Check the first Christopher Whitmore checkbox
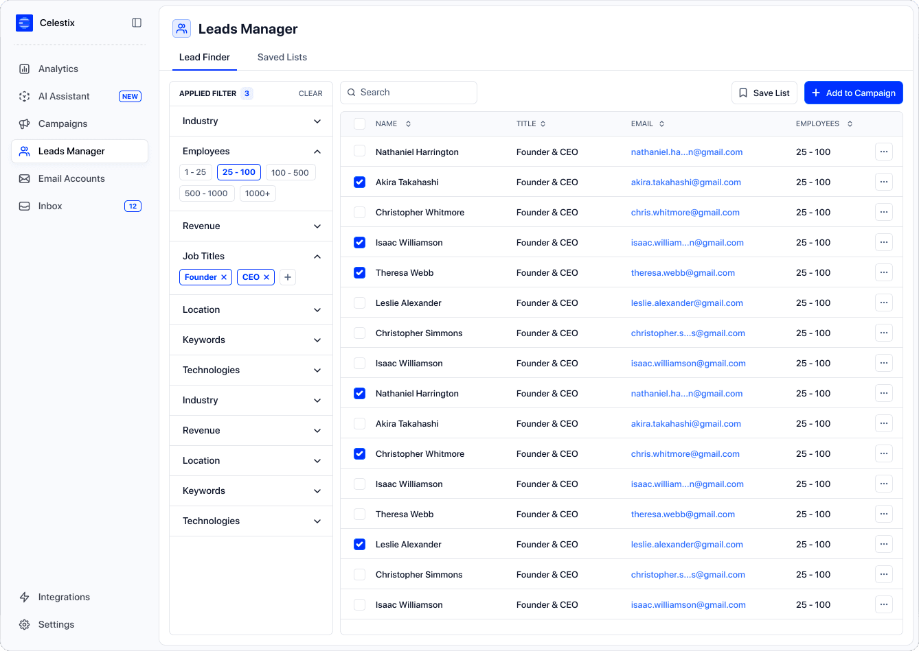 click(x=359, y=212)
